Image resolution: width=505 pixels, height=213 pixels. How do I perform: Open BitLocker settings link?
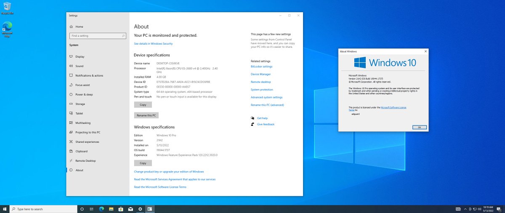pyautogui.click(x=261, y=67)
